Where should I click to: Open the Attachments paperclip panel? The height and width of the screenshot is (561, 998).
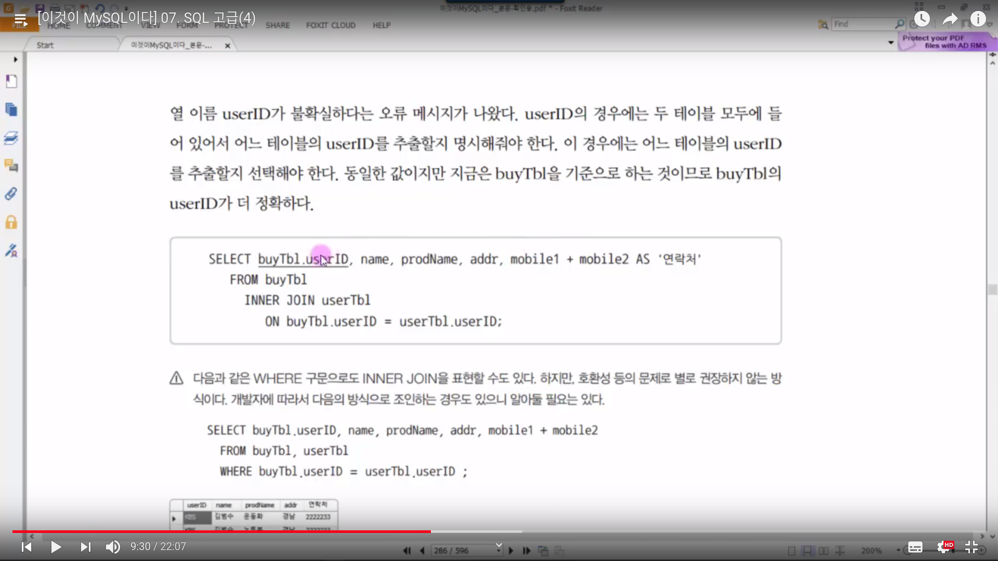click(11, 194)
